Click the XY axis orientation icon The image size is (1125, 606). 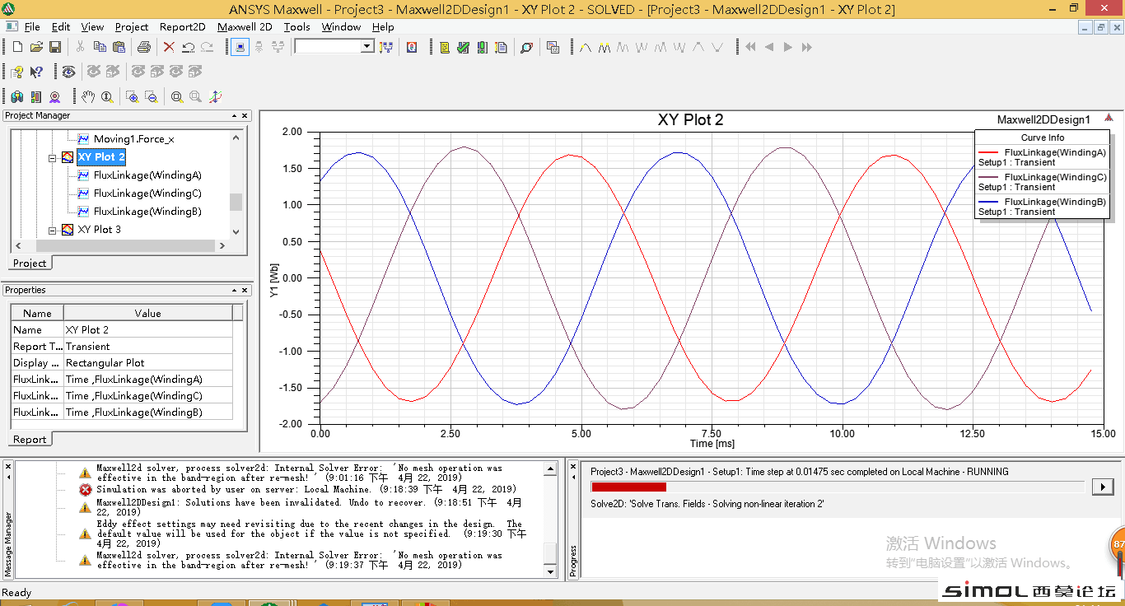[215, 96]
